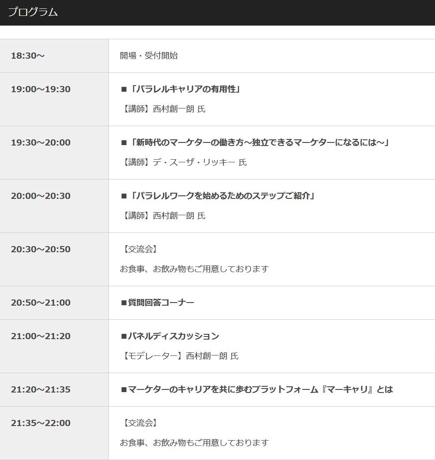The width and height of the screenshot is (435, 460).
Task: Click the 「パラレルキャリアの有用性」 session title
Action: [x=180, y=89]
